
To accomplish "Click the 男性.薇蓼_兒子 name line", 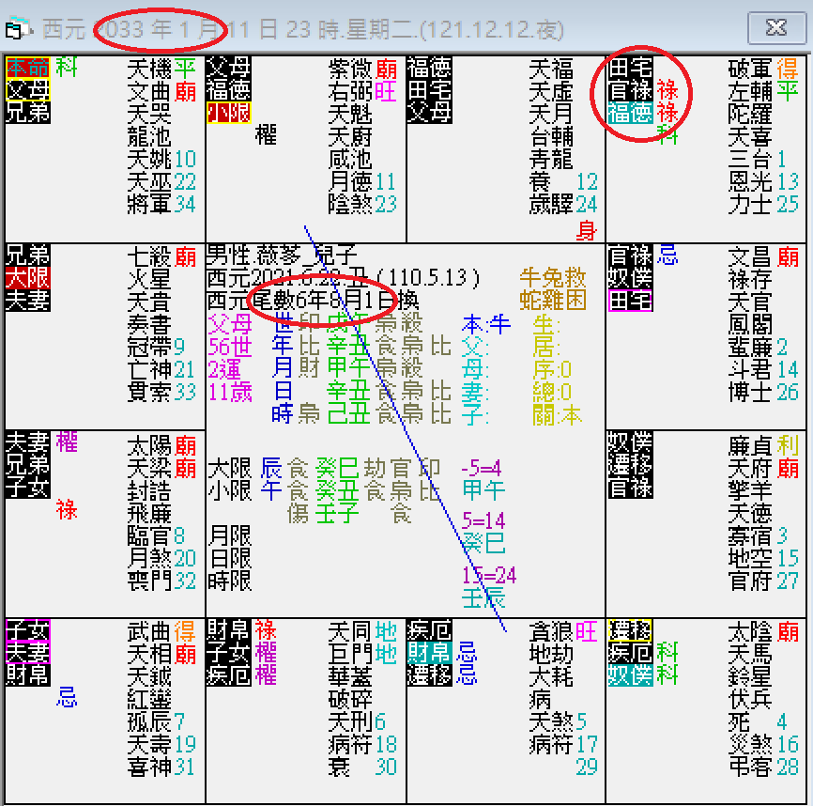I will point(282,256).
